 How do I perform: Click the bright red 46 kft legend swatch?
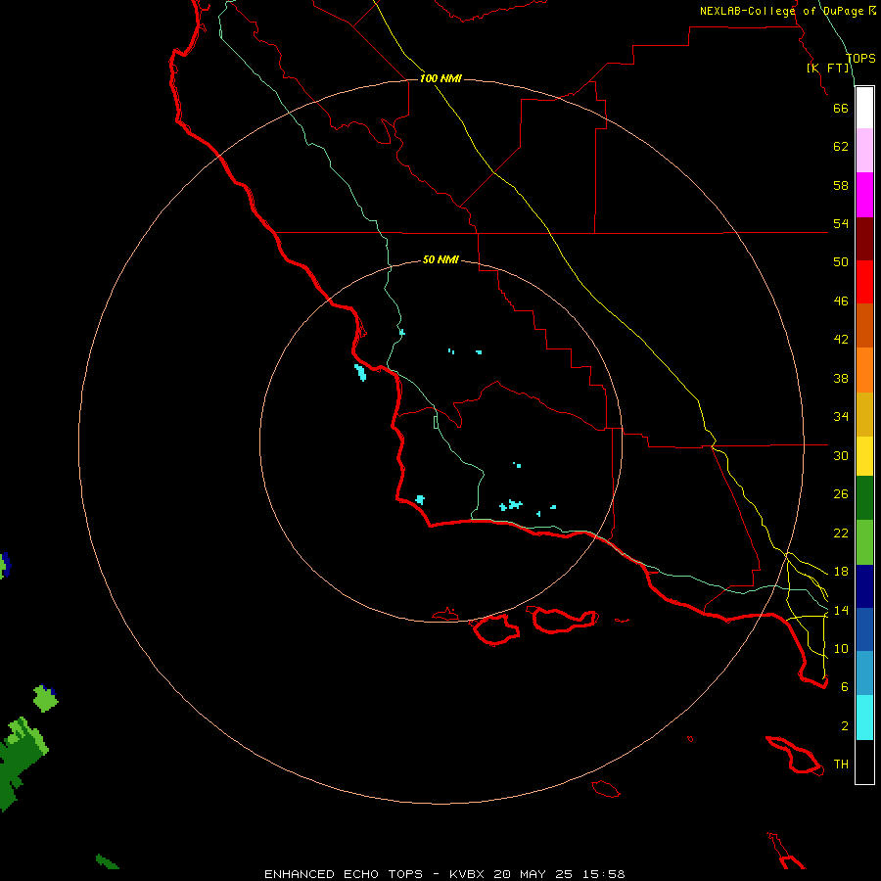pos(864,282)
